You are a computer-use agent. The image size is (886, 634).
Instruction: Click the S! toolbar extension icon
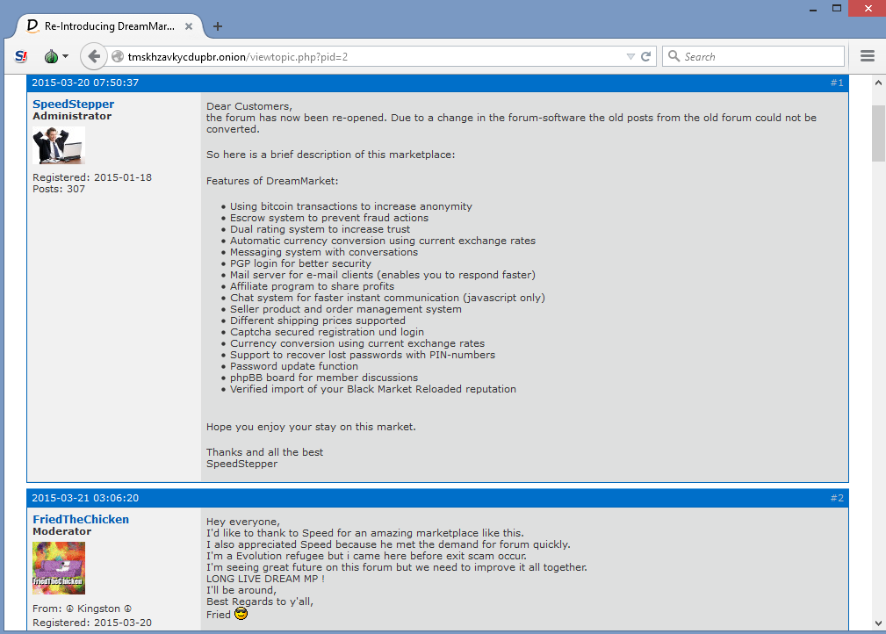21,56
